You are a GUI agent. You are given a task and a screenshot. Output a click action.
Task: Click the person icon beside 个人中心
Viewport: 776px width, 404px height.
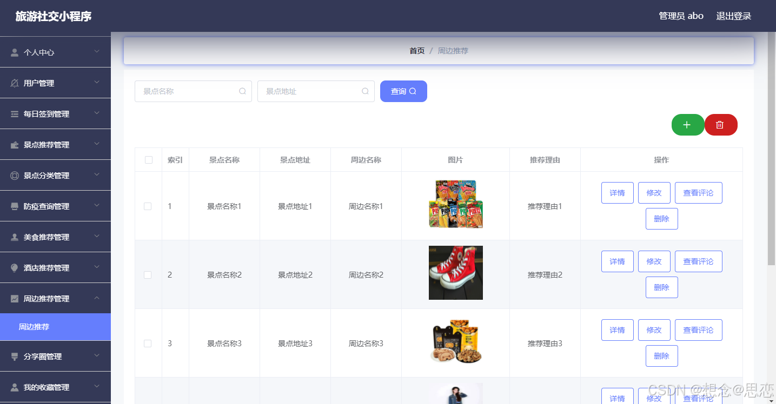coord(15,52)
